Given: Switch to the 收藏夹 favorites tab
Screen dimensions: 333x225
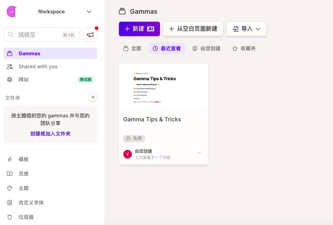Looking at the screenshot, I should click(244, 48).
